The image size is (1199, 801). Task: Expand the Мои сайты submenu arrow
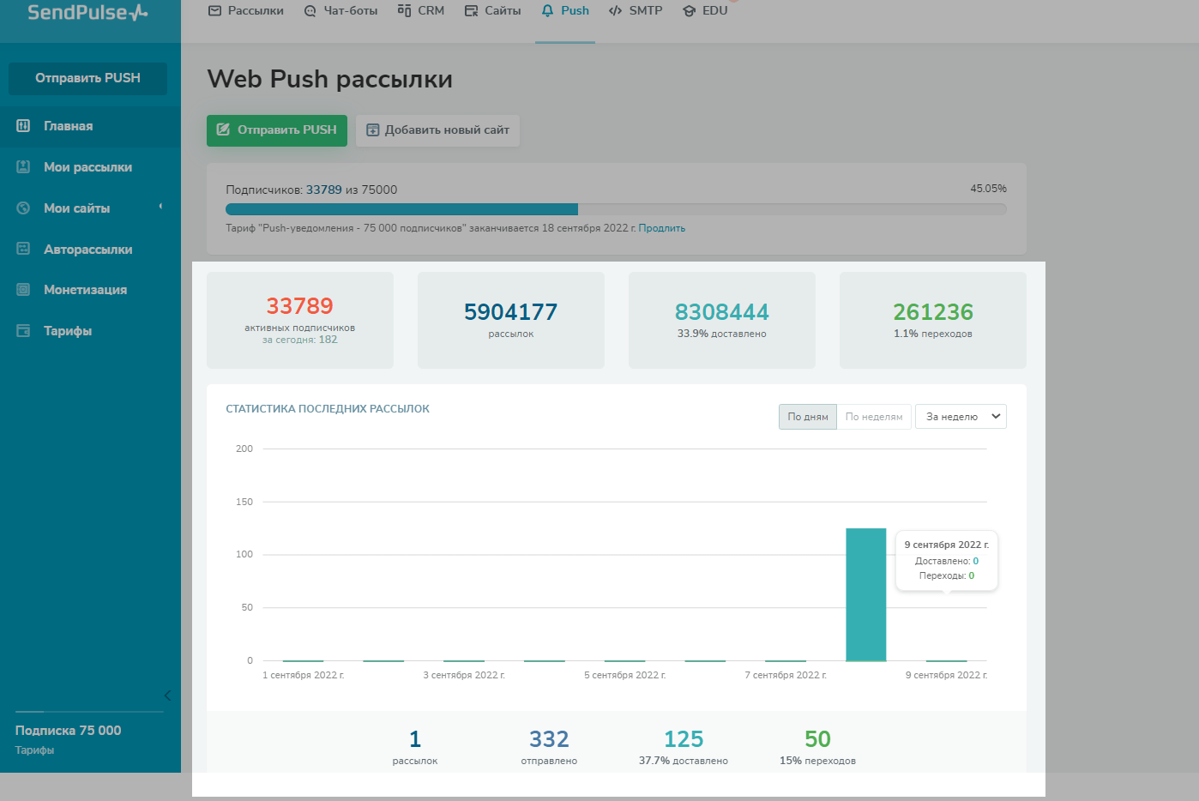pyautogui.click(x=160, y=207)
